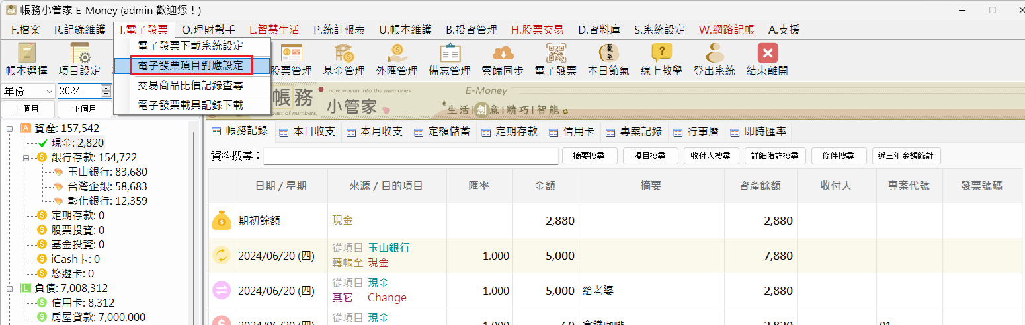The image size is (1025, 325).
Task: Click coin icon beside 基金投資
Action: 42,244
